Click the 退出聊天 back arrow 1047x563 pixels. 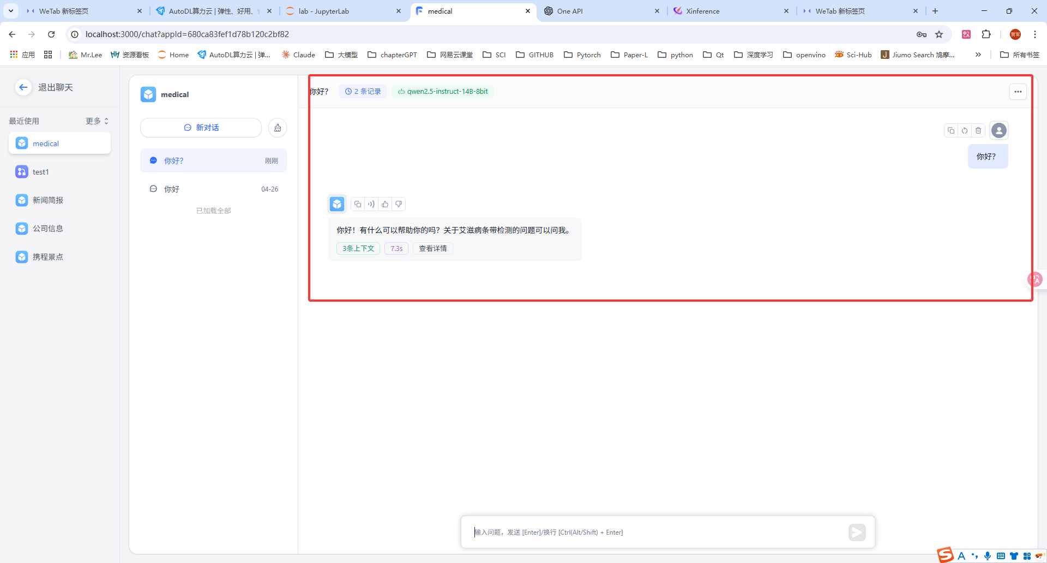(23, 87)
